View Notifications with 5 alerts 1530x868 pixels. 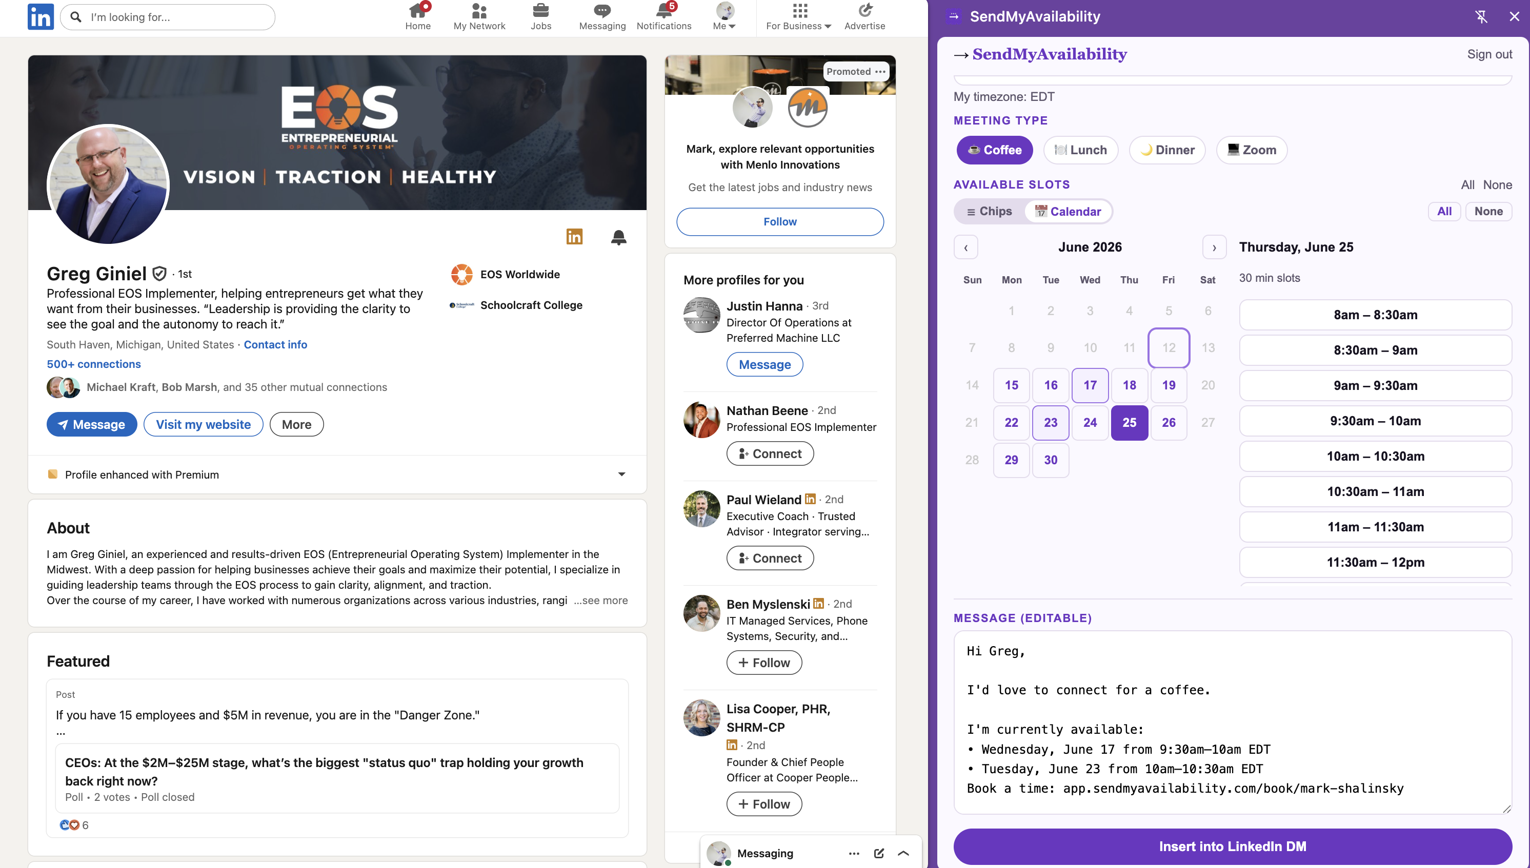tap(664, 17)
